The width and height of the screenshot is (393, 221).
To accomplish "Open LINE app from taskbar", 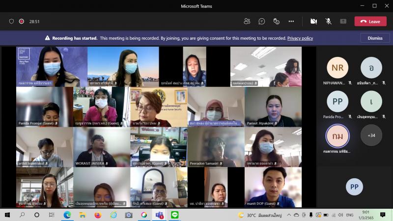I will (x=174, y=215).
